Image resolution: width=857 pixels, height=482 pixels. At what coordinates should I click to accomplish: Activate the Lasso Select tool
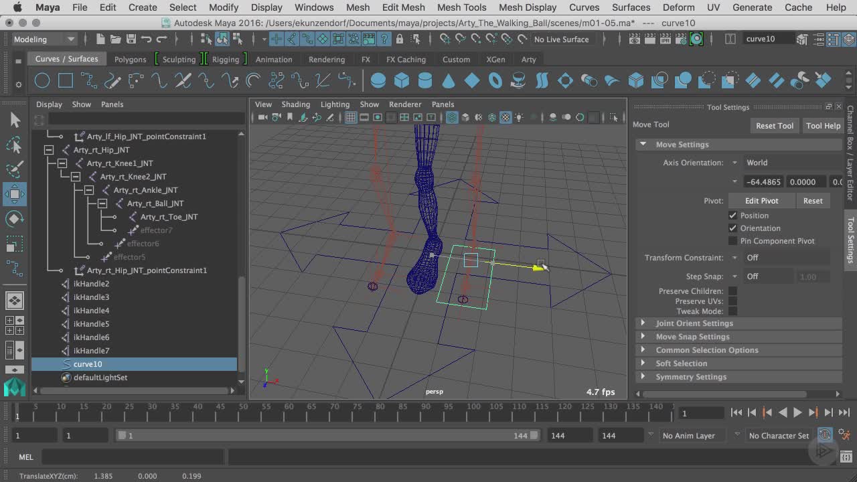click(x=15, y=145)
